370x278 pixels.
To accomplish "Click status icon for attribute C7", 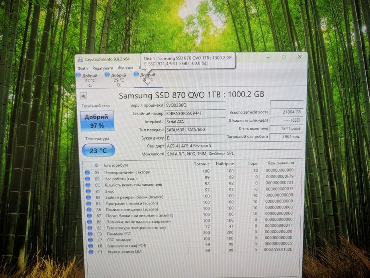I will tap(90, 240).
